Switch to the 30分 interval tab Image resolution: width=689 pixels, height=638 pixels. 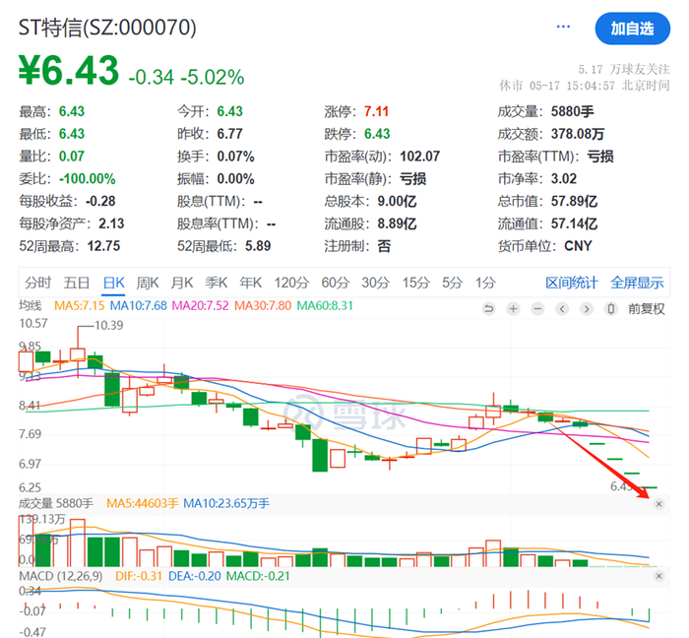[376, 283]
